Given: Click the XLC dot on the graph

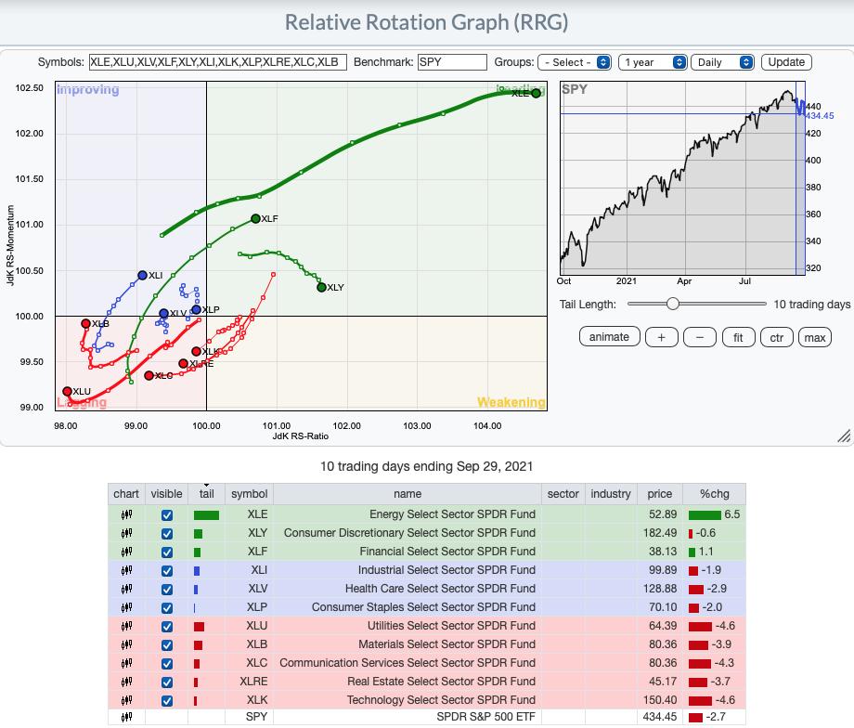Looking at the screenshot, I should [149, 375].
